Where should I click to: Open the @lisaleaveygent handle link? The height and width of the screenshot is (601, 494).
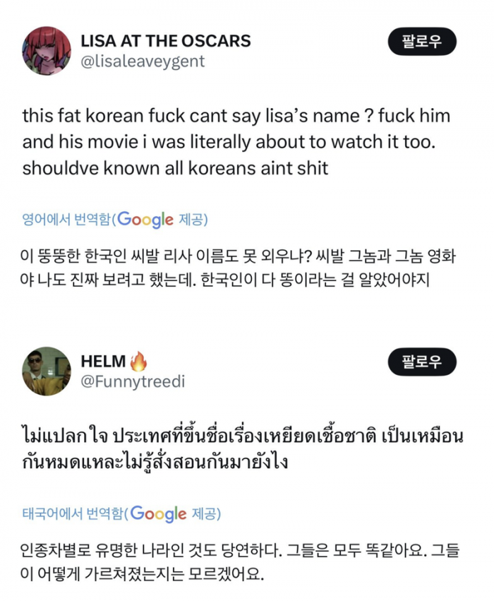143,61
